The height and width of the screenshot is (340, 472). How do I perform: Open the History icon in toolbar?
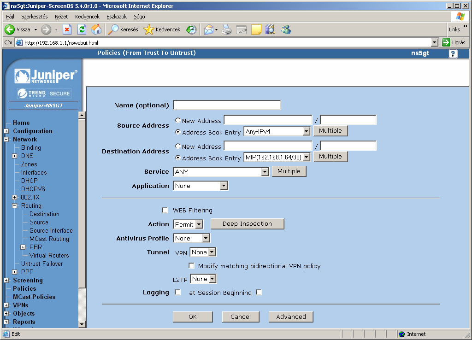click(191, 29)
